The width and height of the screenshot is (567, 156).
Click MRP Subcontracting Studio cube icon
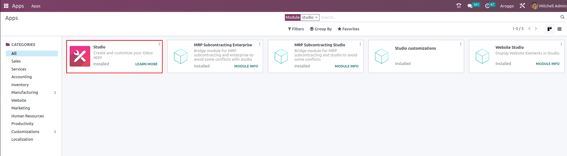[281, 56]
